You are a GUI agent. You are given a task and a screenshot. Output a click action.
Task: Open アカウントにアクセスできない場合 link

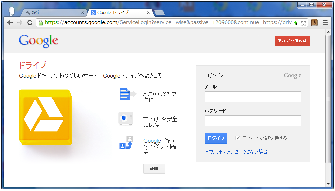[x=236, y=152]
